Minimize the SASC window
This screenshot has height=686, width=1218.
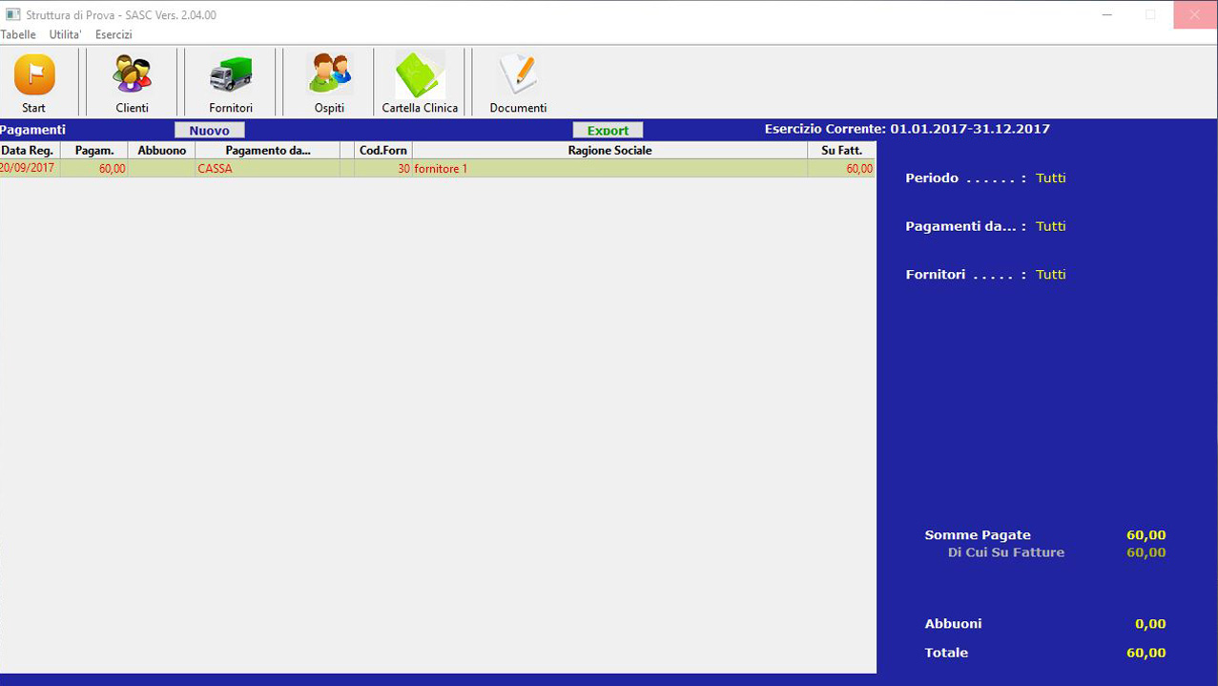[1107, 14]
